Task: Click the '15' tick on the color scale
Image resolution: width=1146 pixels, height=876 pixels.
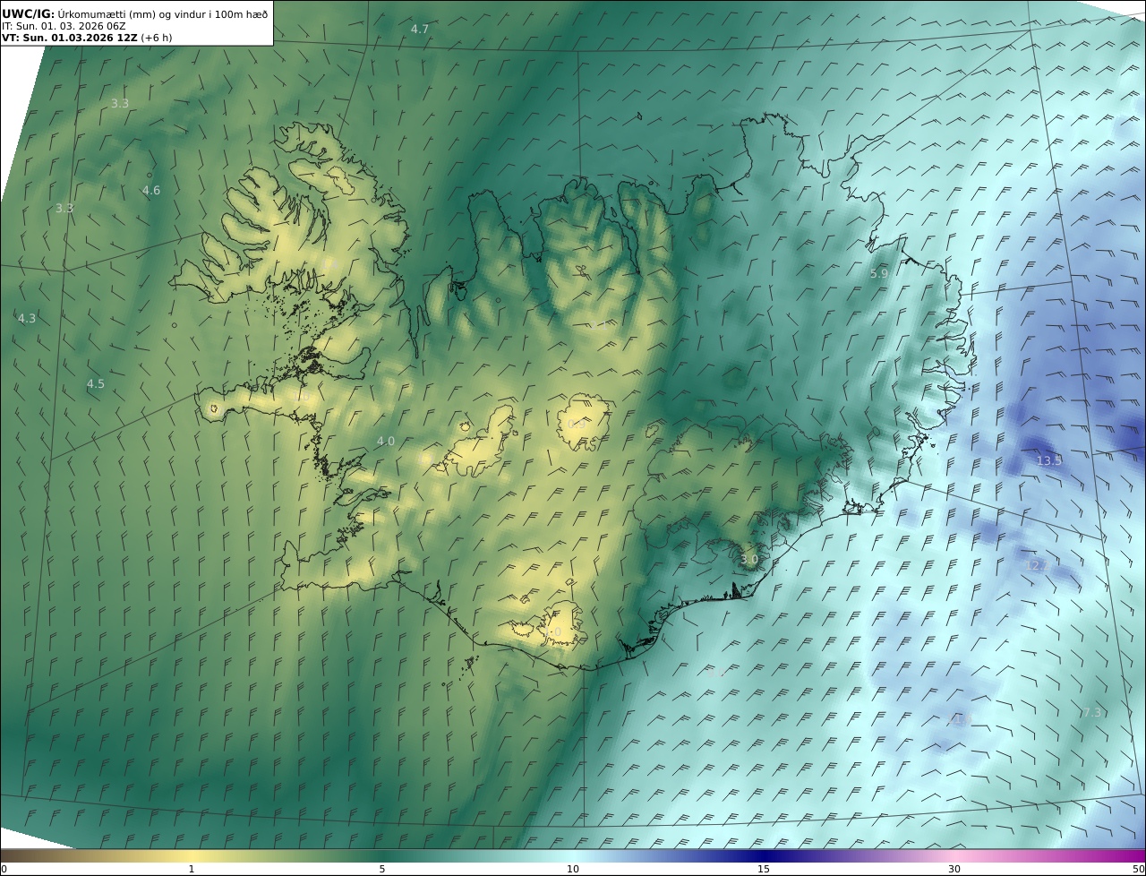Action: tap(764, 869)
